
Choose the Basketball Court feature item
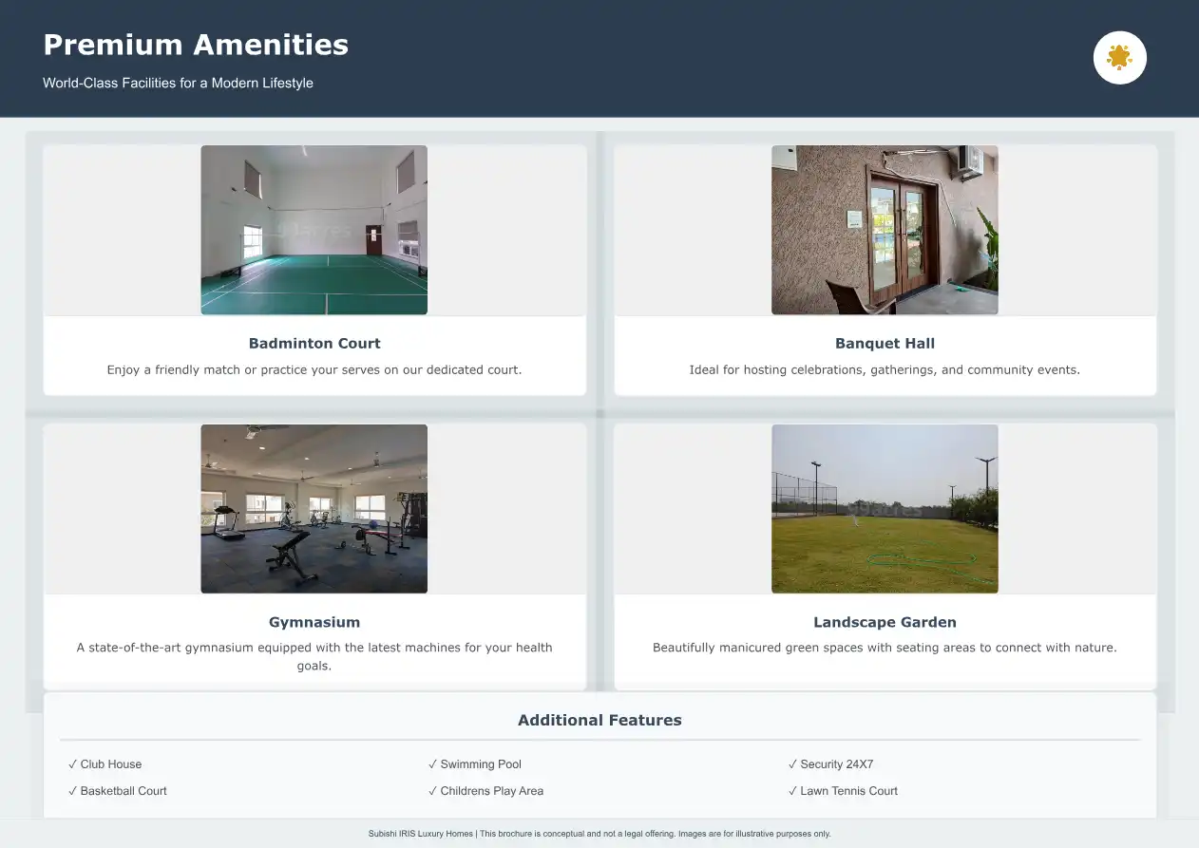(118, 791)
